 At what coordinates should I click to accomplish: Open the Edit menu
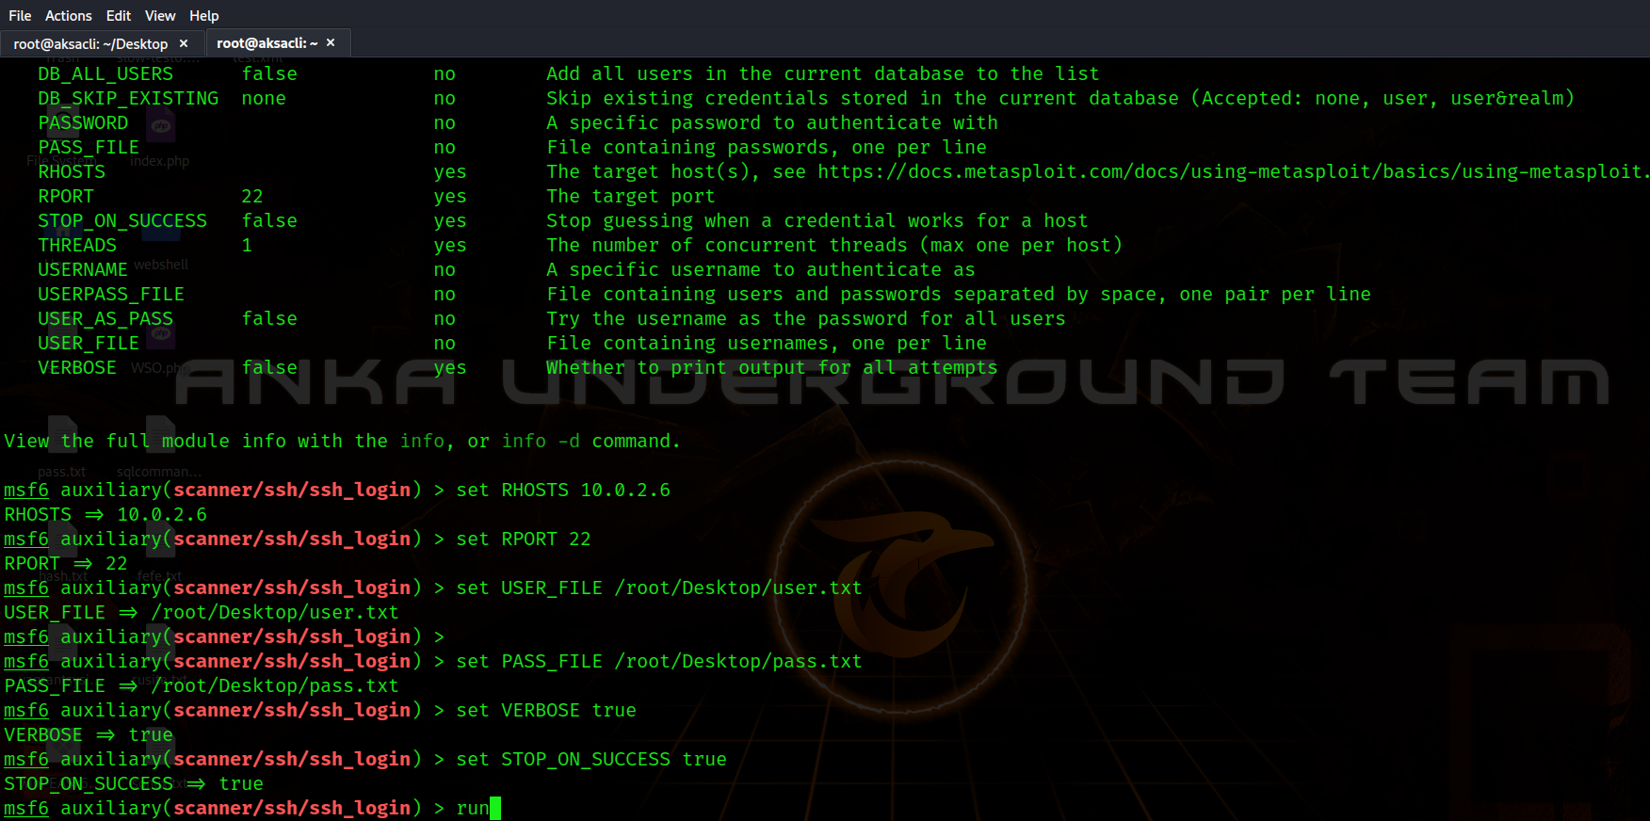119,15
